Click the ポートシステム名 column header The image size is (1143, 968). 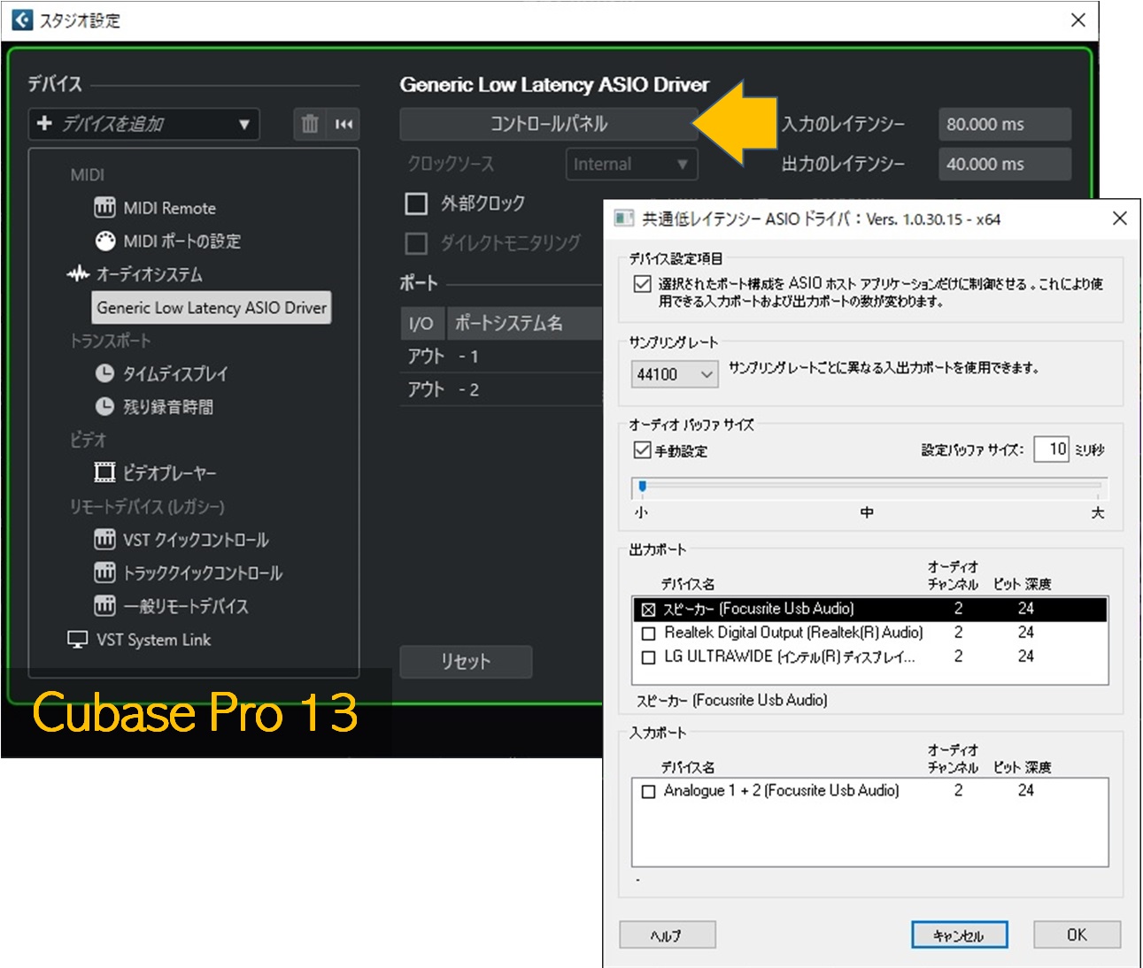point(524,324)
